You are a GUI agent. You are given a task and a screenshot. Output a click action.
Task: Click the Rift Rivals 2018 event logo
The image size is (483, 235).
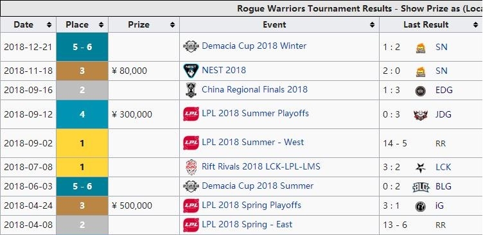pos(191,167)
